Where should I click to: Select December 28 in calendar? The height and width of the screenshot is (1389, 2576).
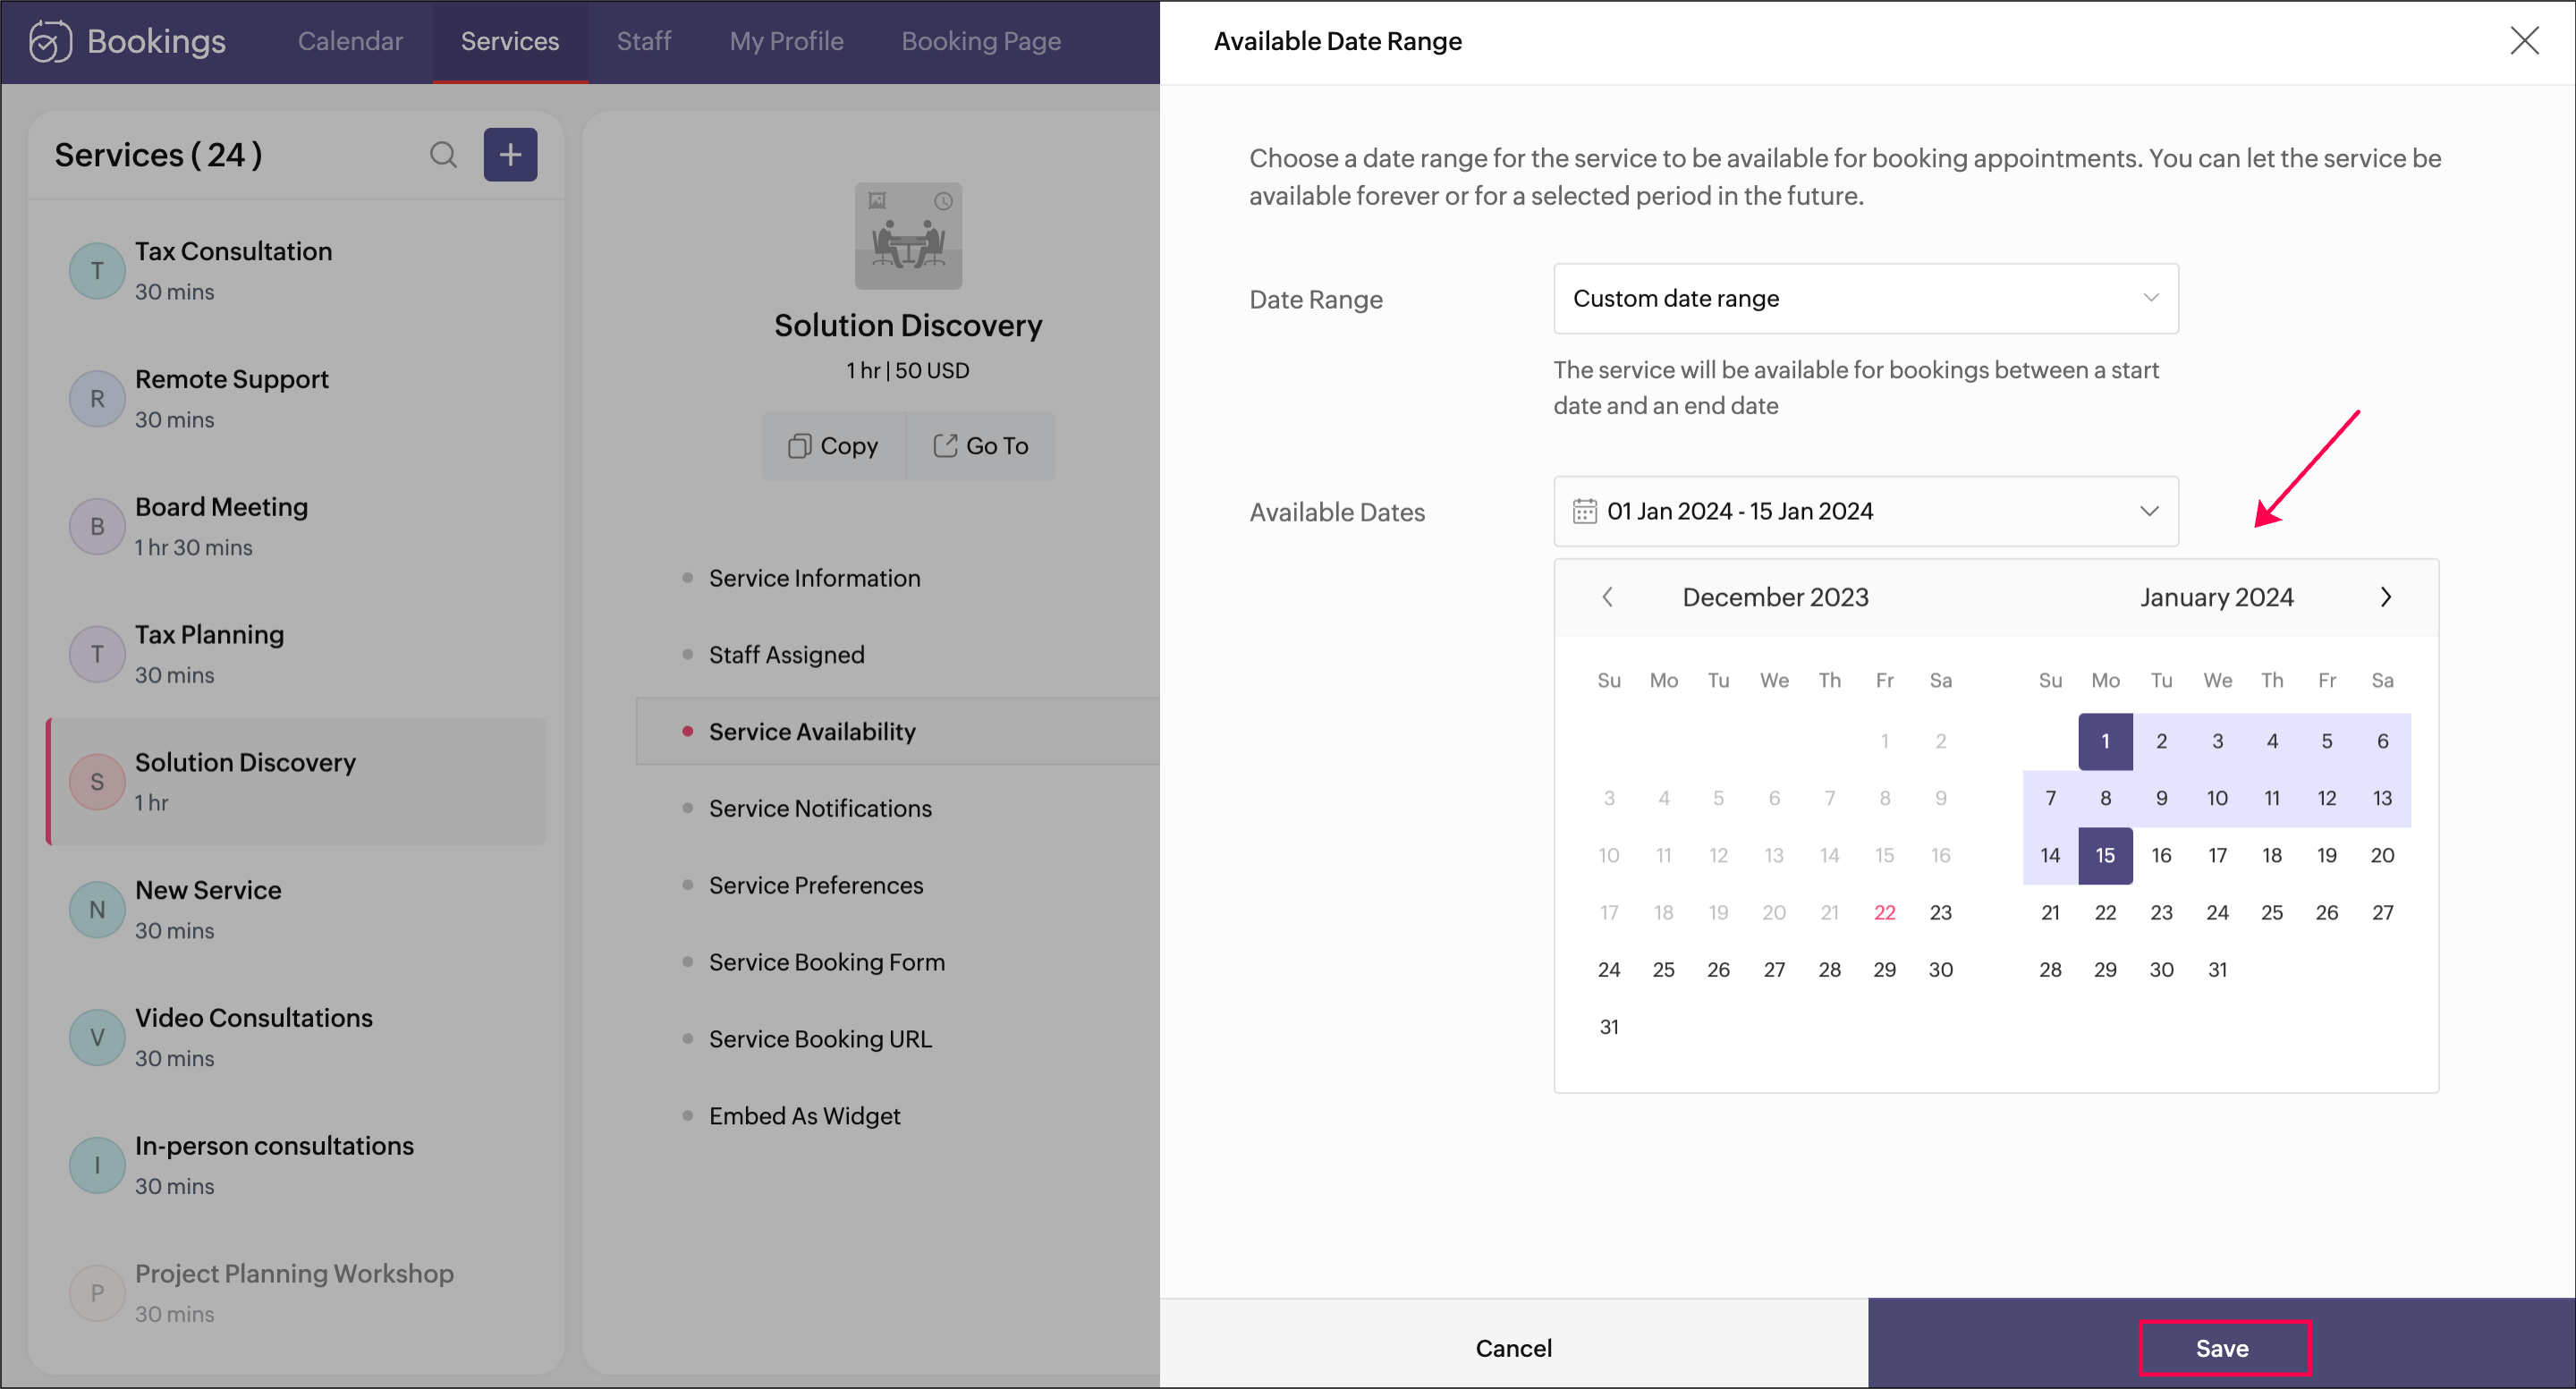pos(1829,969)
